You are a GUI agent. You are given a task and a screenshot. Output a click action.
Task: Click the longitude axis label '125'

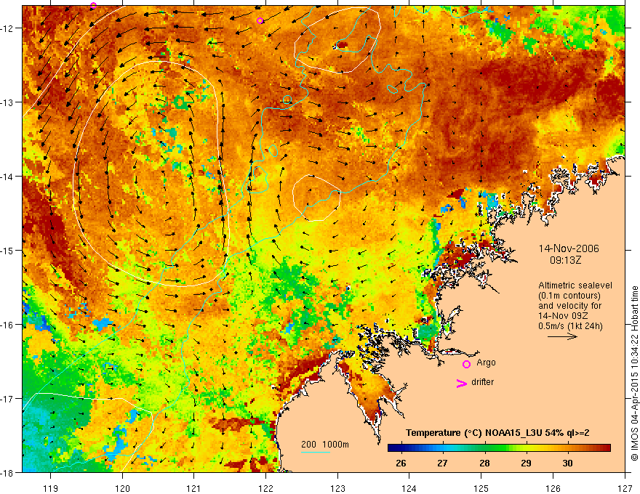481,488
